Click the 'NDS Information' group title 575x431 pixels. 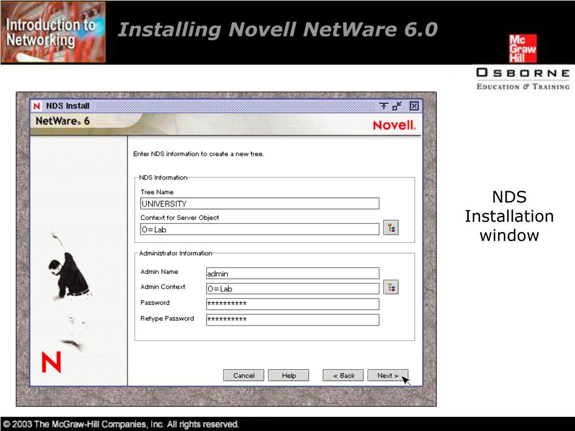[x=163, y=177]
